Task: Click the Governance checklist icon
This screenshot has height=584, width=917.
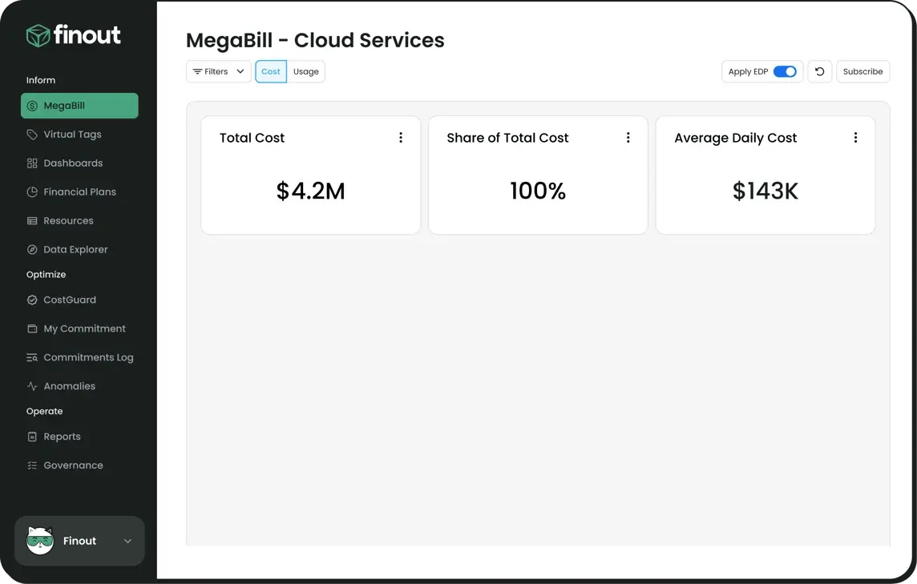Action: tap(32, 465)
